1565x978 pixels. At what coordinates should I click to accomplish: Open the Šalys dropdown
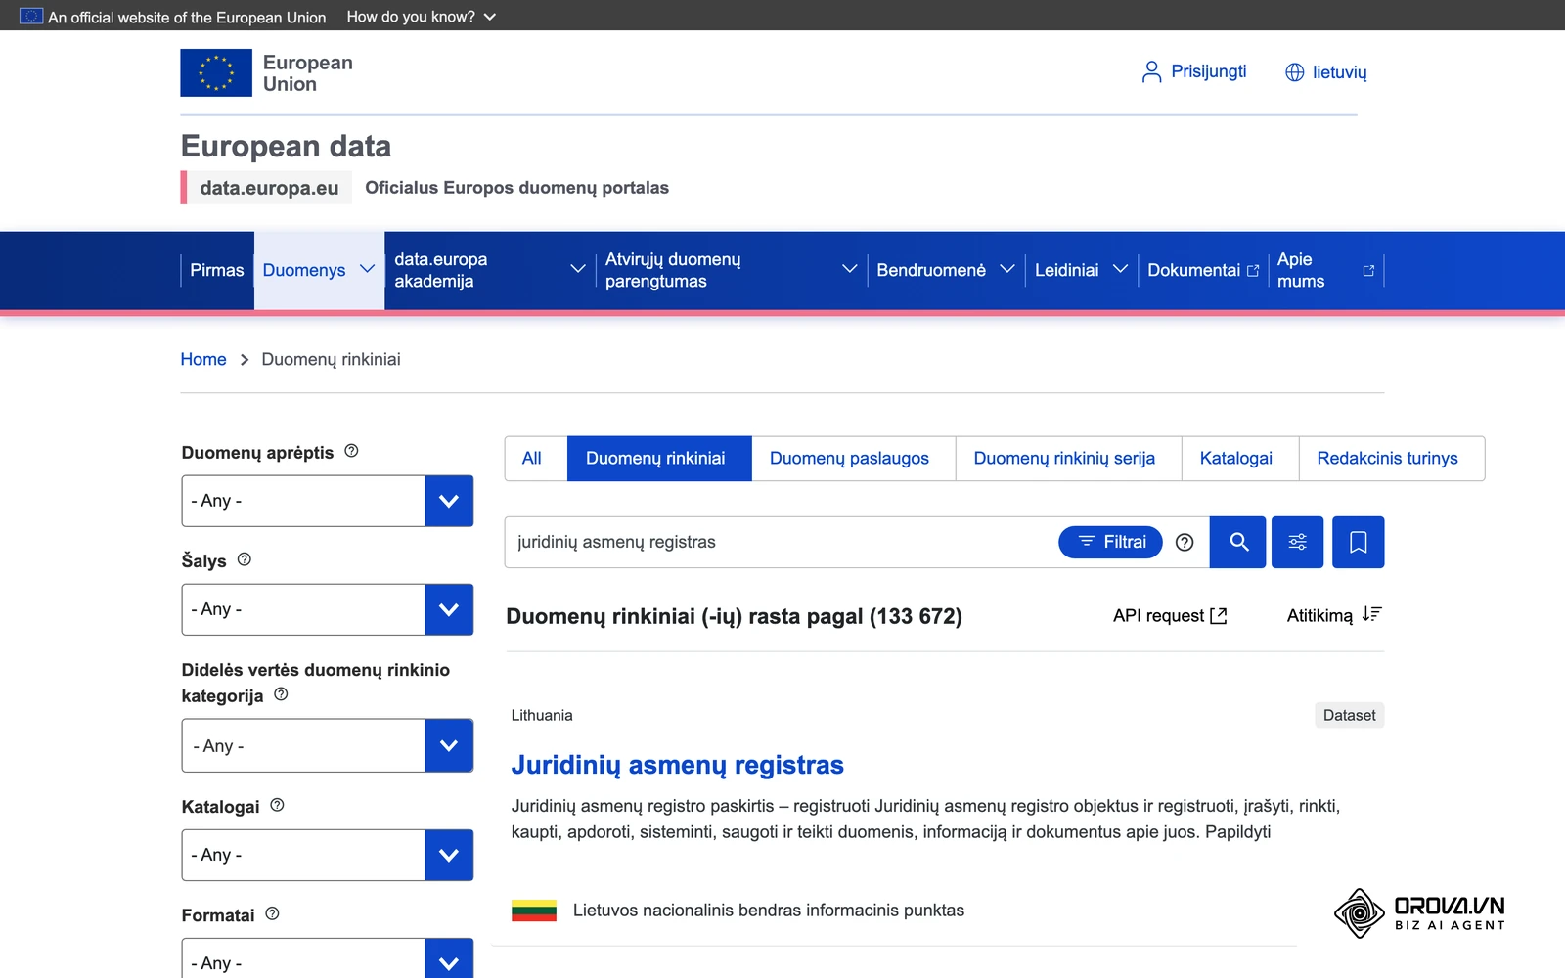tap(328, 609)
